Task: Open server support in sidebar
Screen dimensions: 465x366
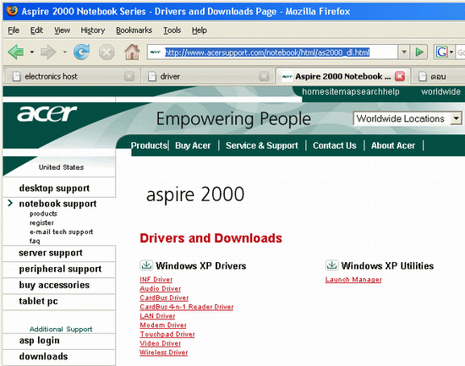Action: pos(51,253)
